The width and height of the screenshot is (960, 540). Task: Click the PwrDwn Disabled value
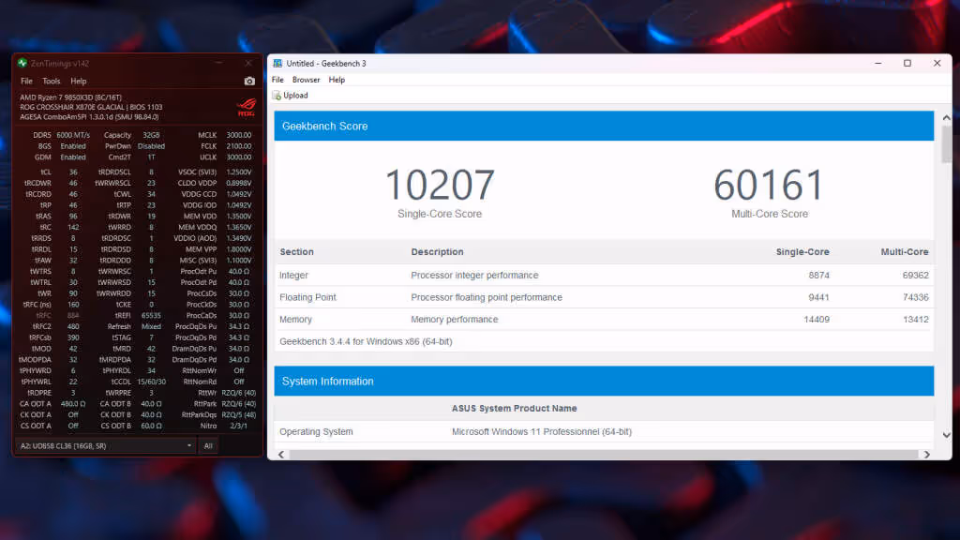point(151,146)
